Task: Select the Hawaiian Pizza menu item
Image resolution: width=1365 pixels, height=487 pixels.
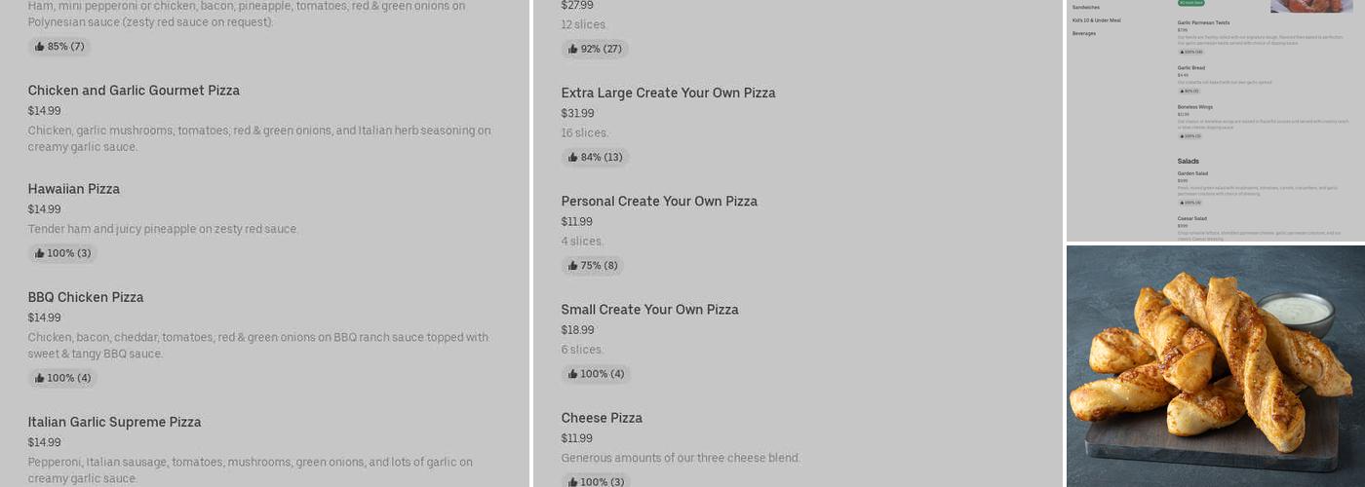Action: pyautogui.click(x=74, y=189)
